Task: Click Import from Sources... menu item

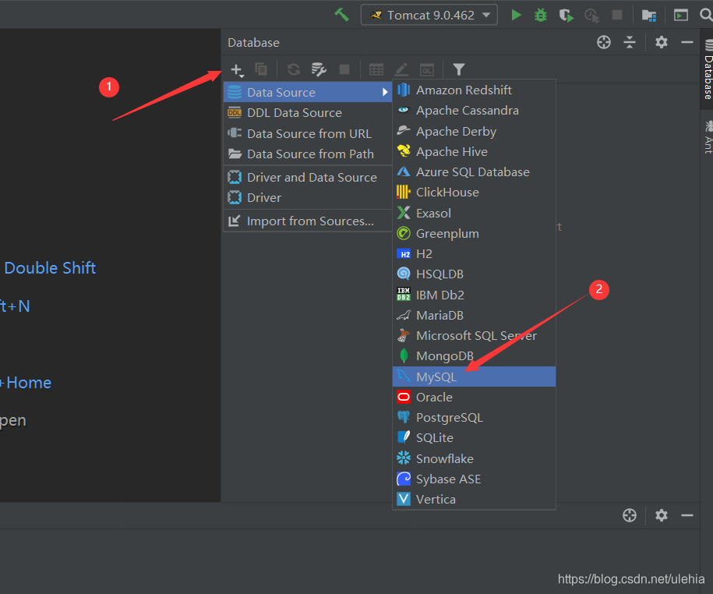Action: pos(308,221)
